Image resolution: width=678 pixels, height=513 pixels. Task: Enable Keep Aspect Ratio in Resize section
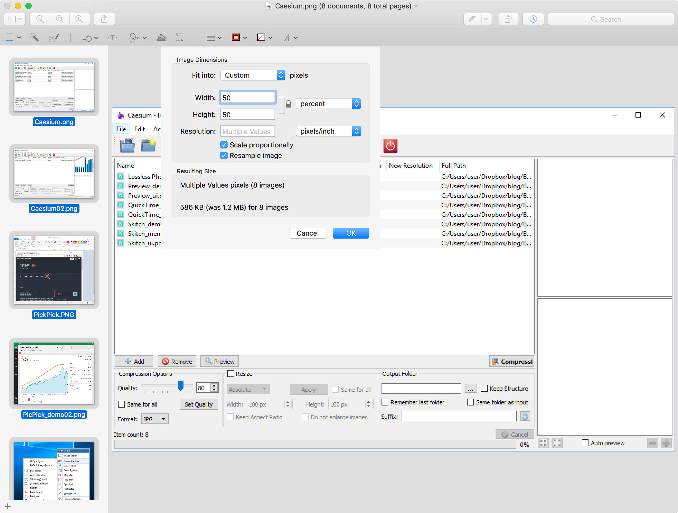pyautogui.click(x=230, y=417)
